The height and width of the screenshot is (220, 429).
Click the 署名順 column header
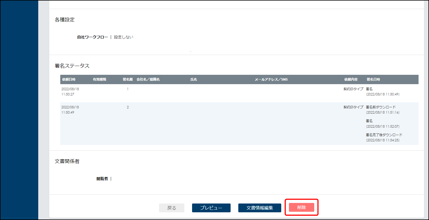coord(128,79)
